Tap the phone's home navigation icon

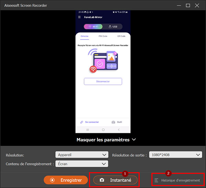(103, 130)
